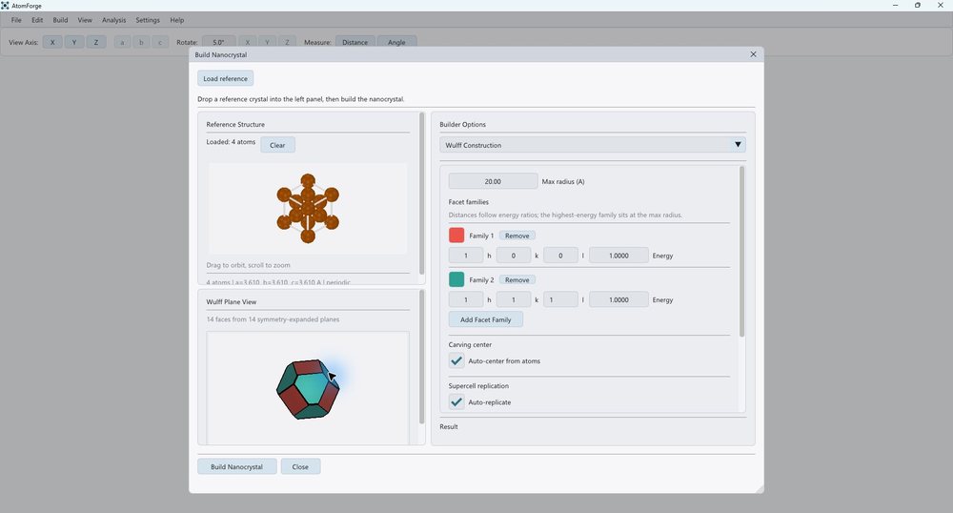Image resolution: width=953 pixels, height=513 pixels.
Task: Click the reference structure 3D preview
Action: pos(308,209)
